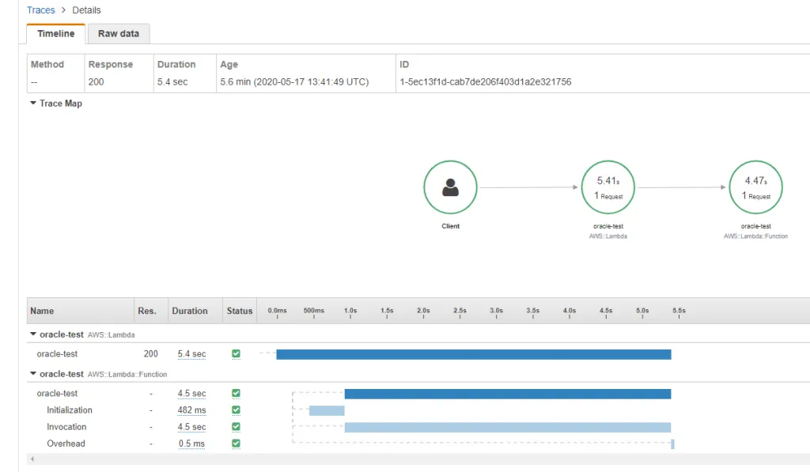The height and width of the screenshot is (472, 810).
Task: Select the Timeline tab
Action: (55, 34)
